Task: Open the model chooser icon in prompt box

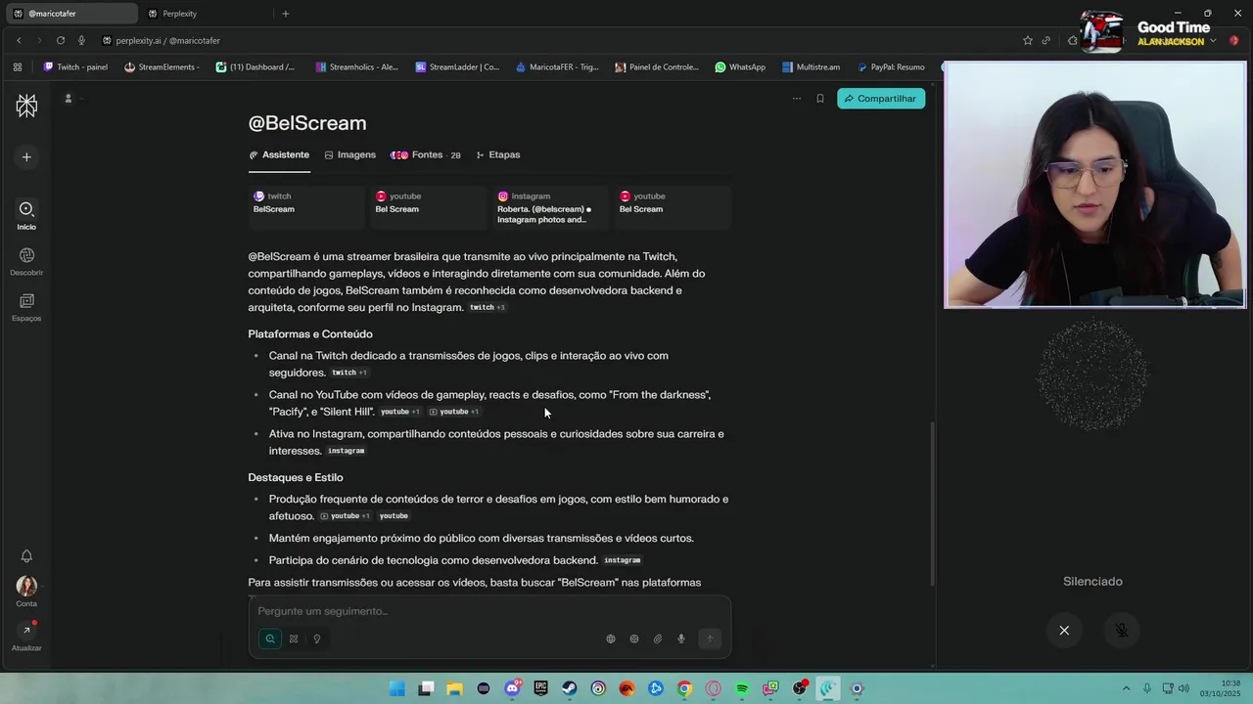Action: 634,638
